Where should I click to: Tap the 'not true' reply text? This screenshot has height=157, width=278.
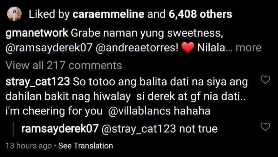198,129
